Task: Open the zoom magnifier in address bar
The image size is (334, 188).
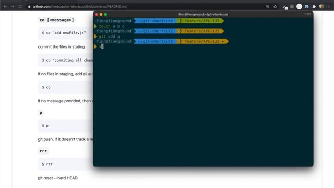Action: 268,7
